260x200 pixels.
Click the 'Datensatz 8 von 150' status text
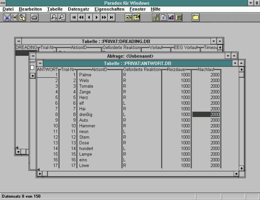click(x=21, y=197)
